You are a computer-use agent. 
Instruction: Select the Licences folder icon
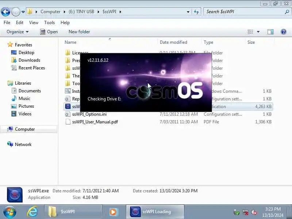68,53
